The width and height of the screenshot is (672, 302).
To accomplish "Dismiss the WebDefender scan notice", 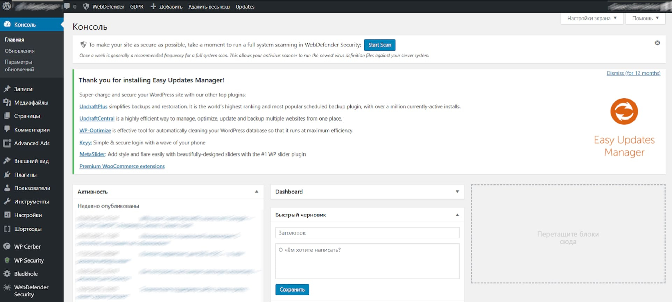I will (x=657, y=43).
